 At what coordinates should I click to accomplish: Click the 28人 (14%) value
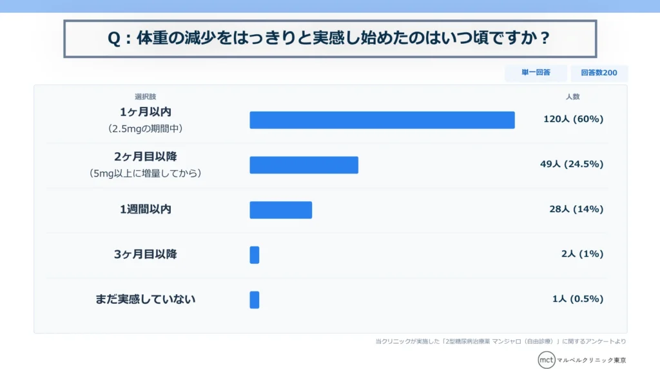(x=576, y=210)
